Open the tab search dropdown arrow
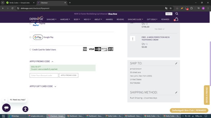The height and width of the screenshot is (118, 211). click(3, 3)
